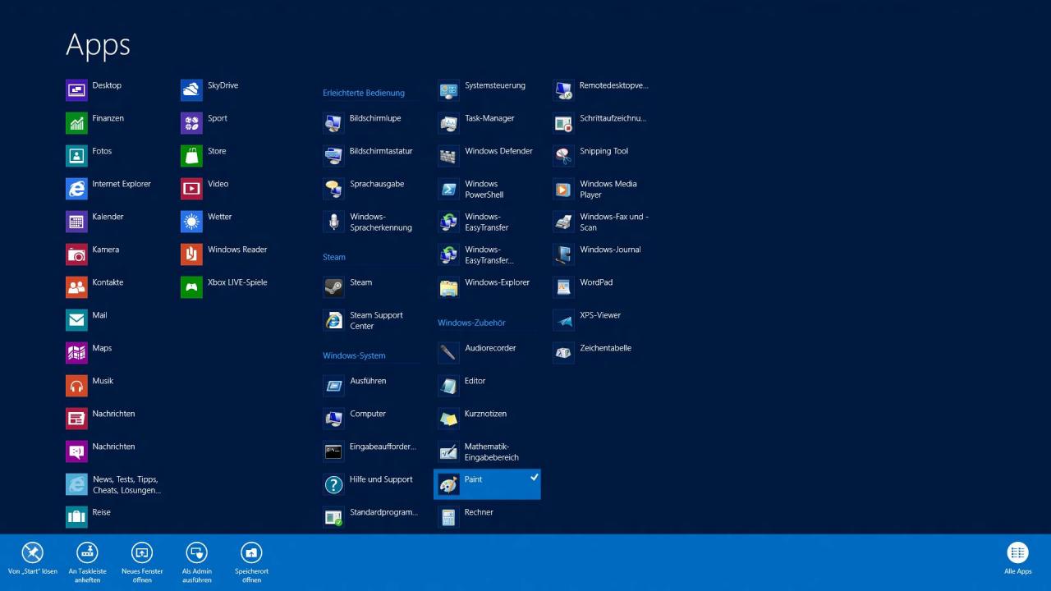1051x591 pixels.
Task: Open News, Tests, Tipps, Cheats, Lösungen tile
Action: coord(115,484)
